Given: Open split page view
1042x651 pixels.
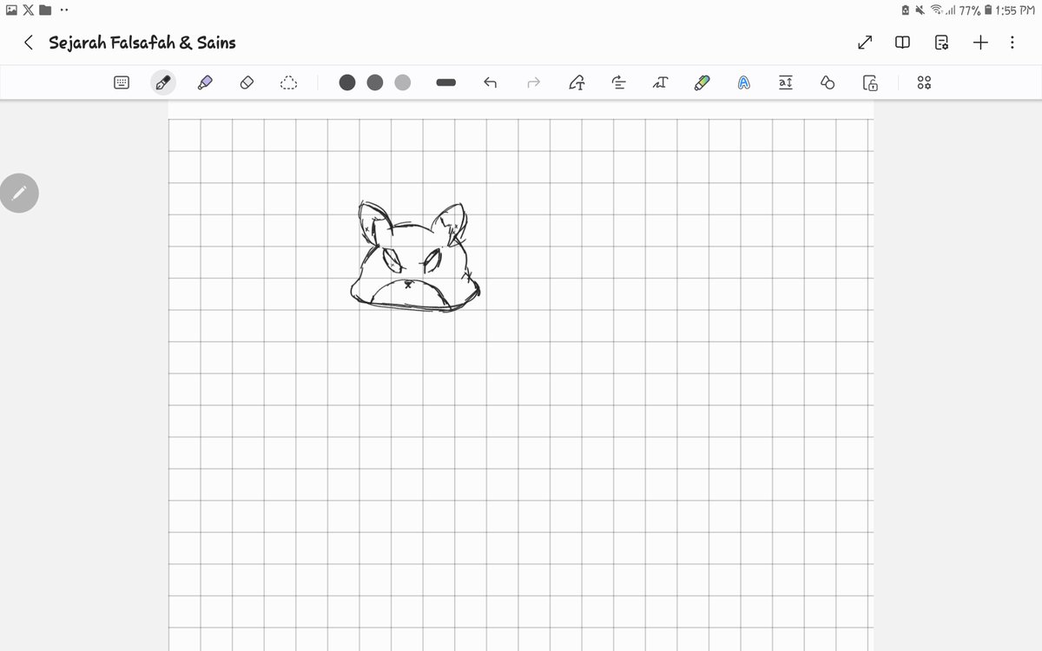Looking at the screenshot, I should (901, 42).
